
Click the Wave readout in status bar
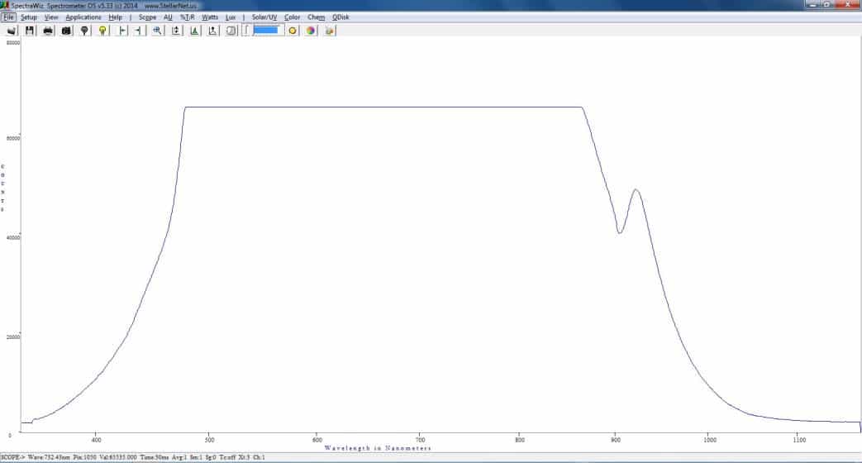49,457
